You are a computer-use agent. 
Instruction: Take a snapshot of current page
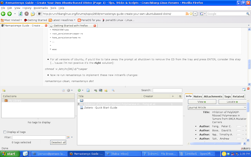click(x=101, y=90)
